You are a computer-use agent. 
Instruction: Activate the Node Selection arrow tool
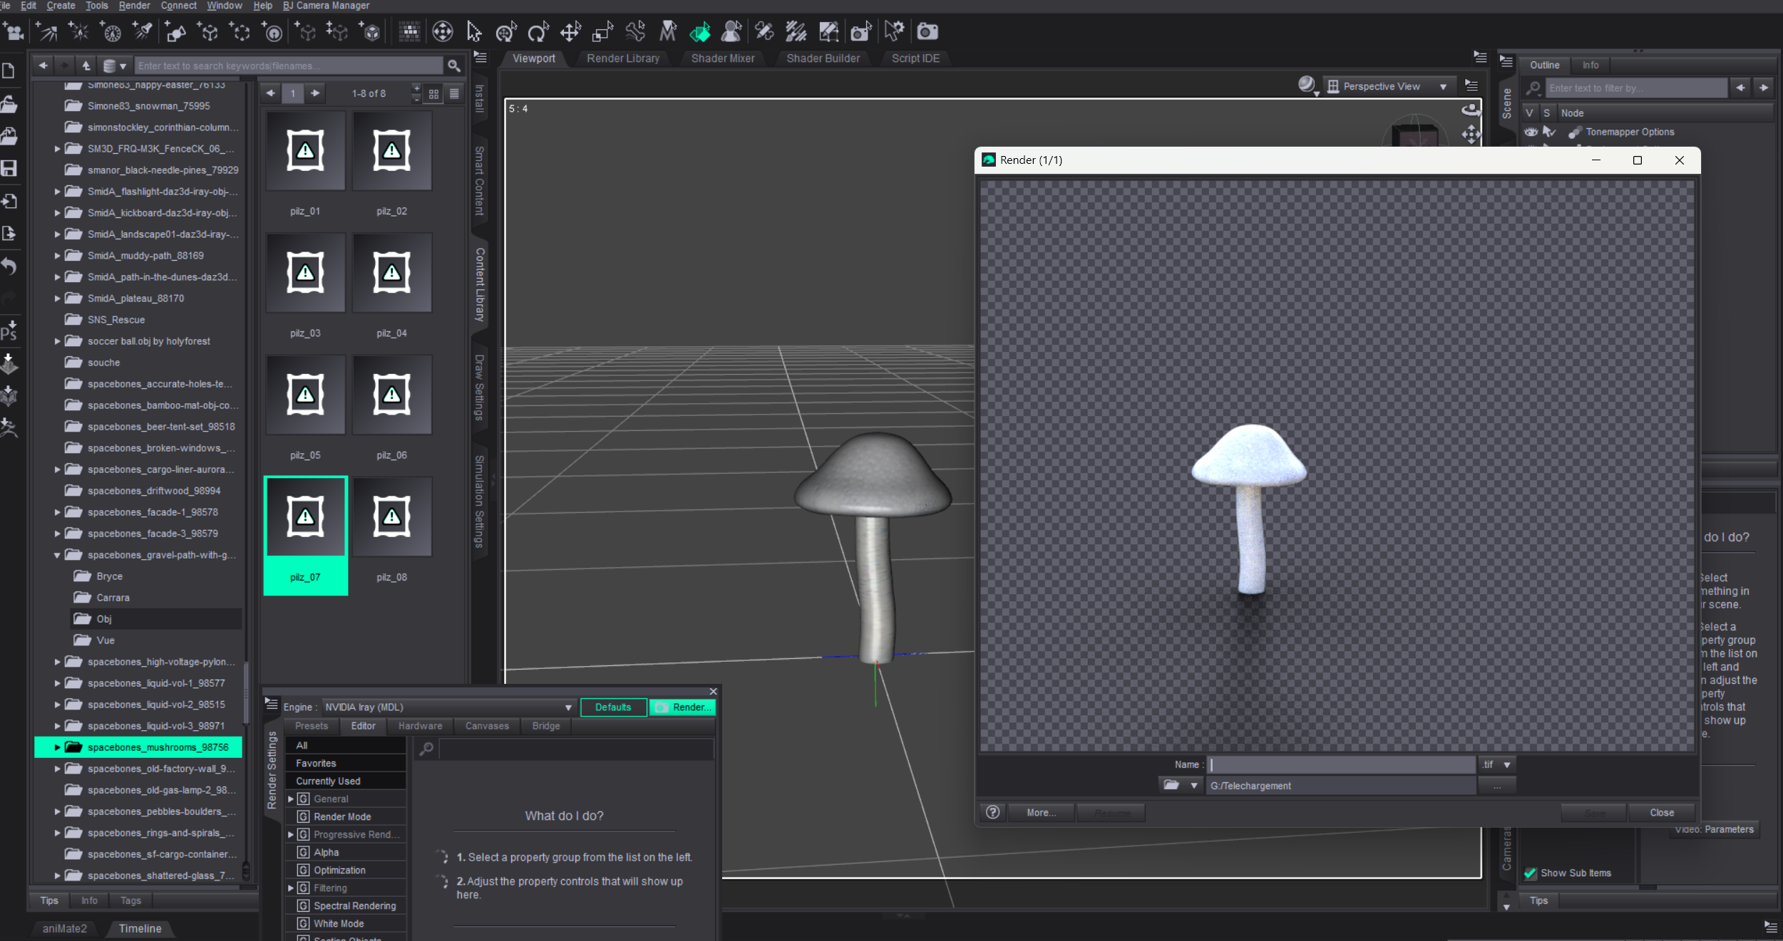click(473, 31)
